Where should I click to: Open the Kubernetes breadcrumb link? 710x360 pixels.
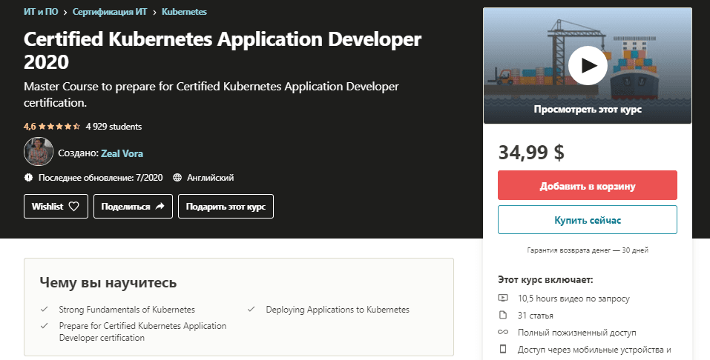pyautogui.click(x=184, y=12)
